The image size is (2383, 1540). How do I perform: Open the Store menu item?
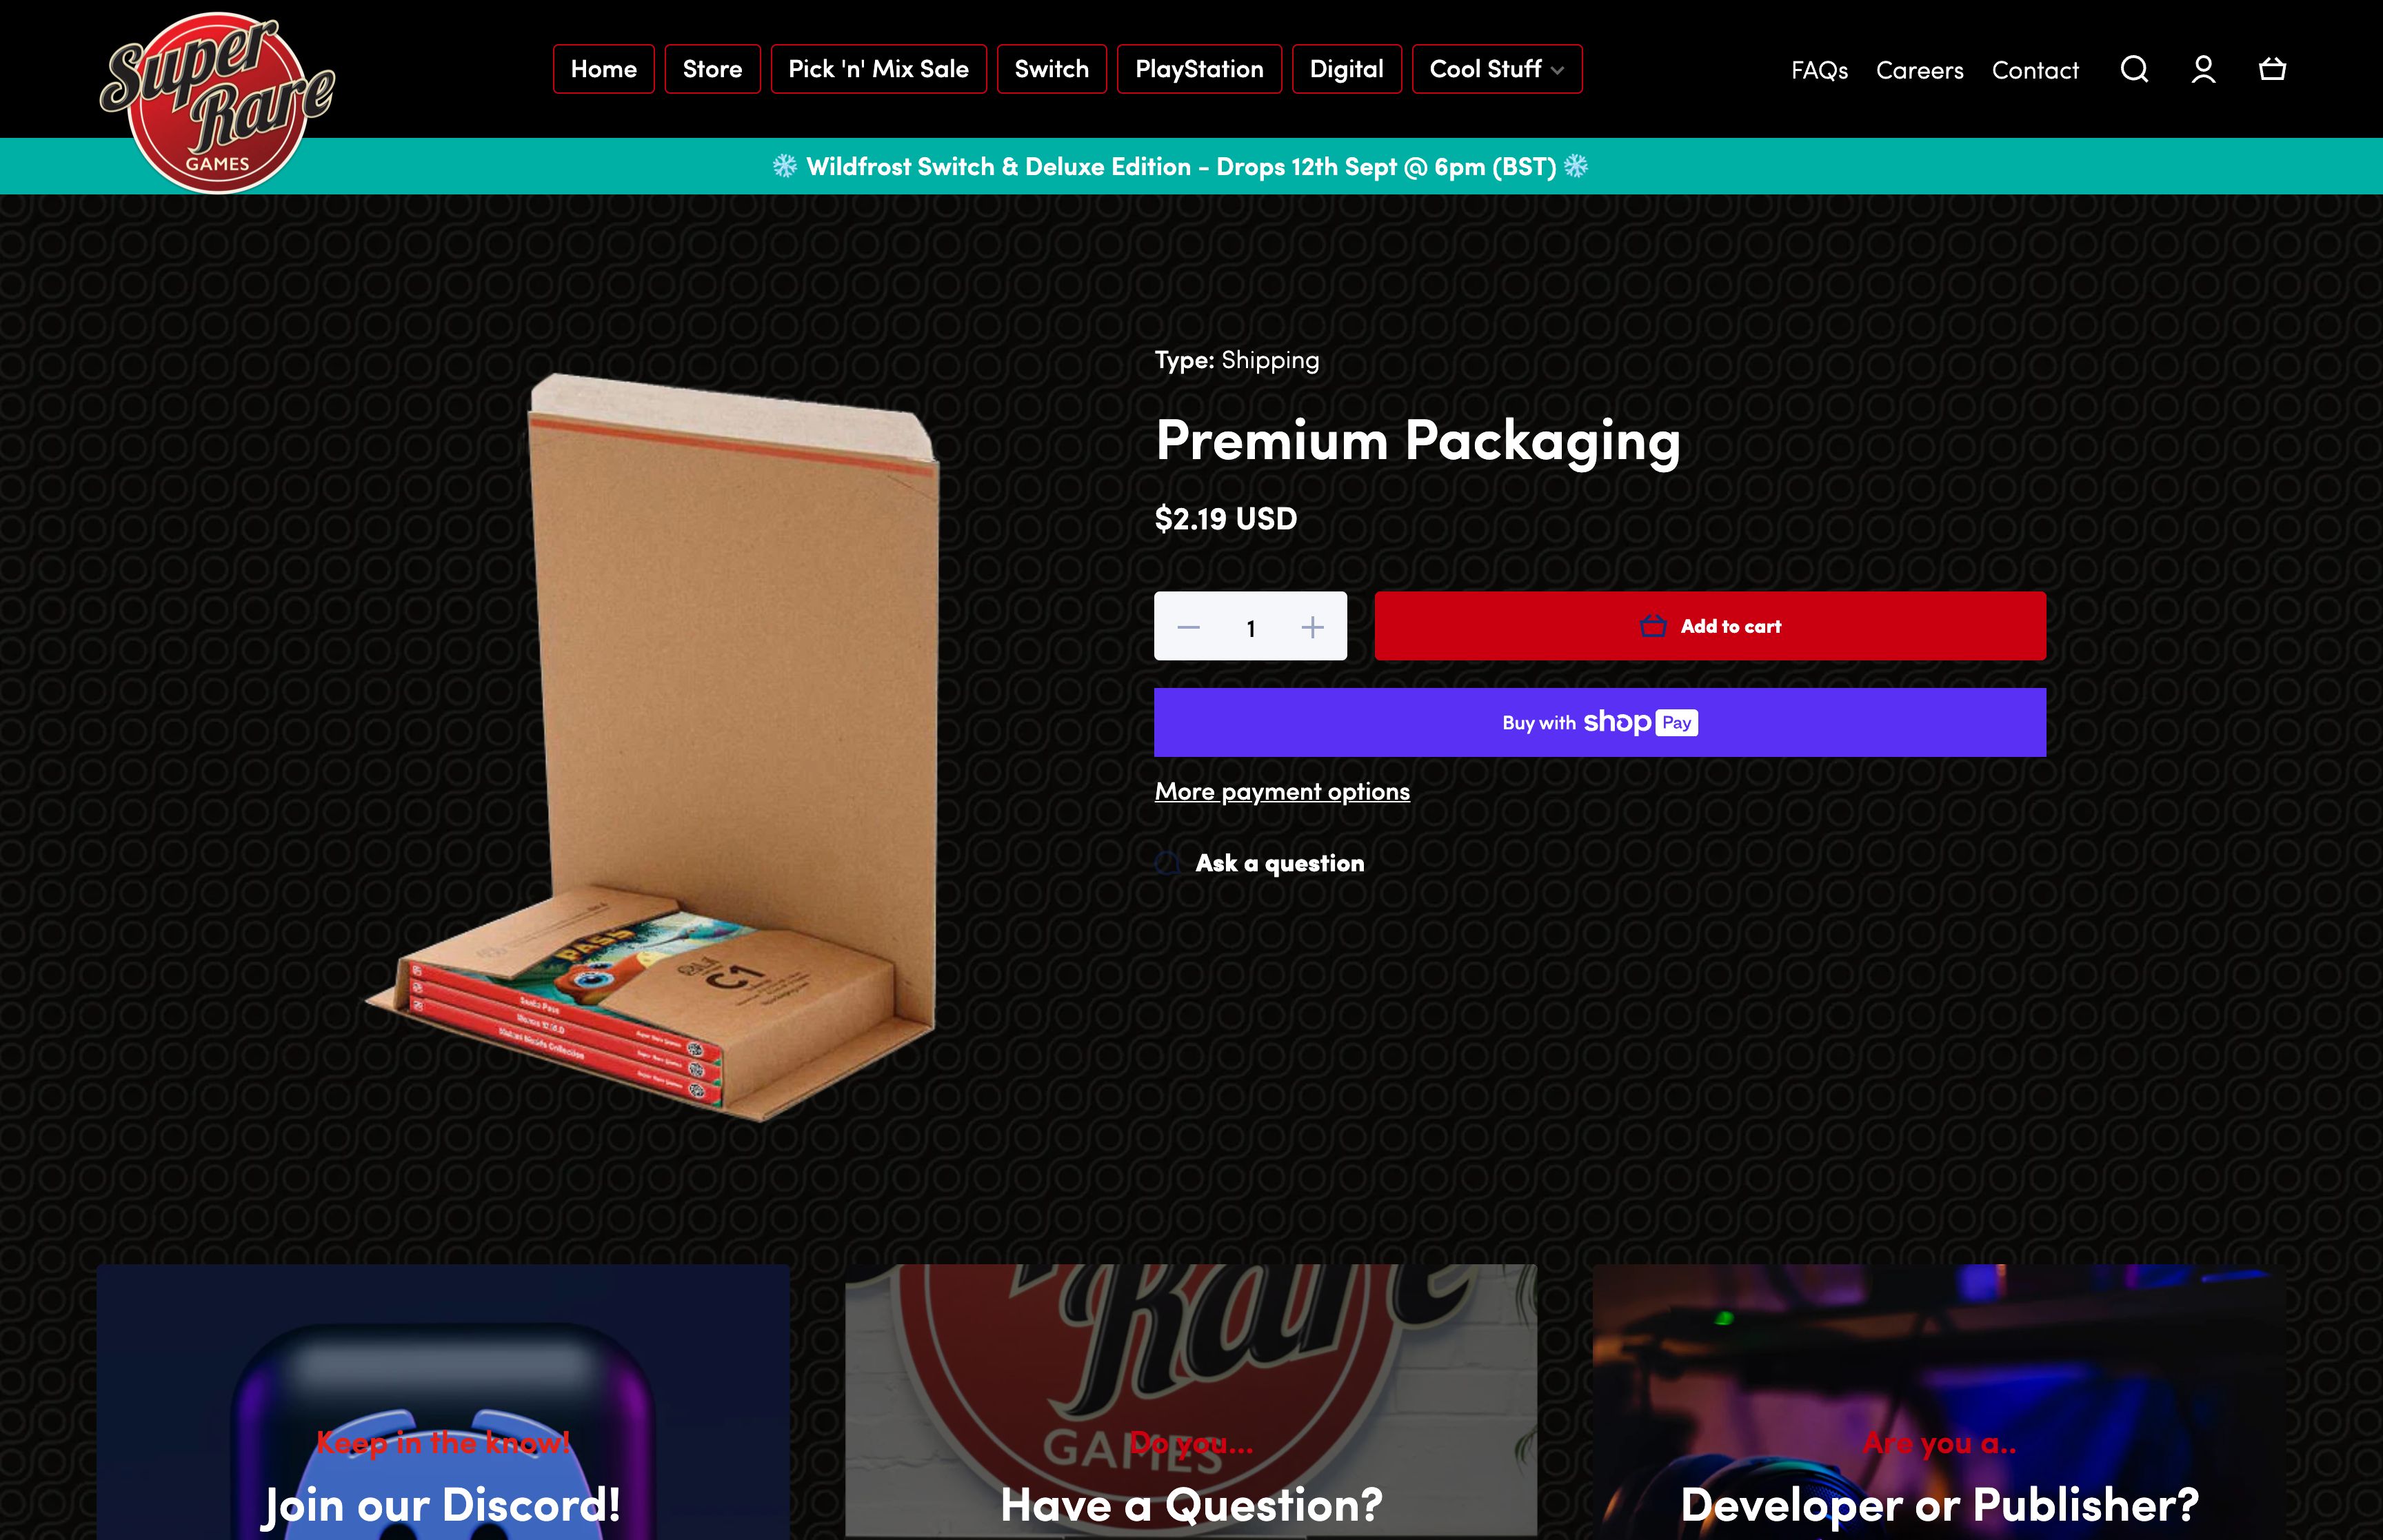[x=712, y=69]
